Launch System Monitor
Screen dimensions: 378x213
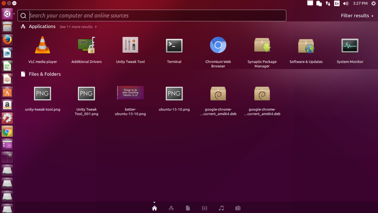(350, 46)
